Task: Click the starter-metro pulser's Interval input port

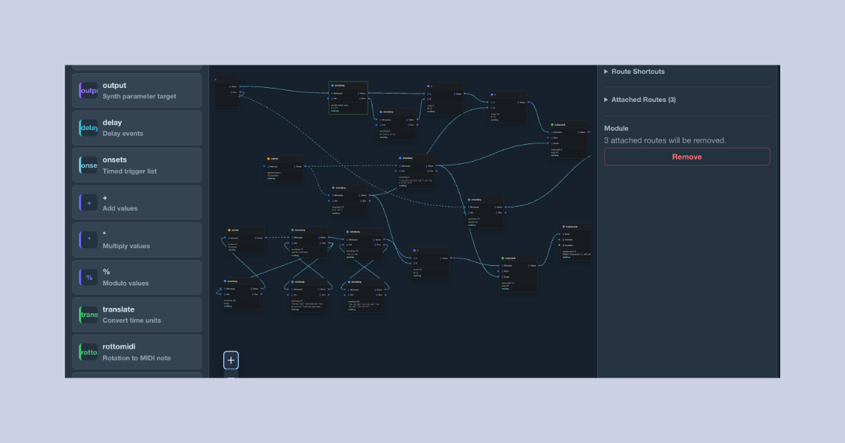Action: point(265,166)
